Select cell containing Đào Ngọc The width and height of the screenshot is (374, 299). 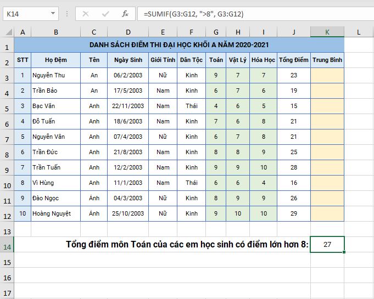point(56,198)
